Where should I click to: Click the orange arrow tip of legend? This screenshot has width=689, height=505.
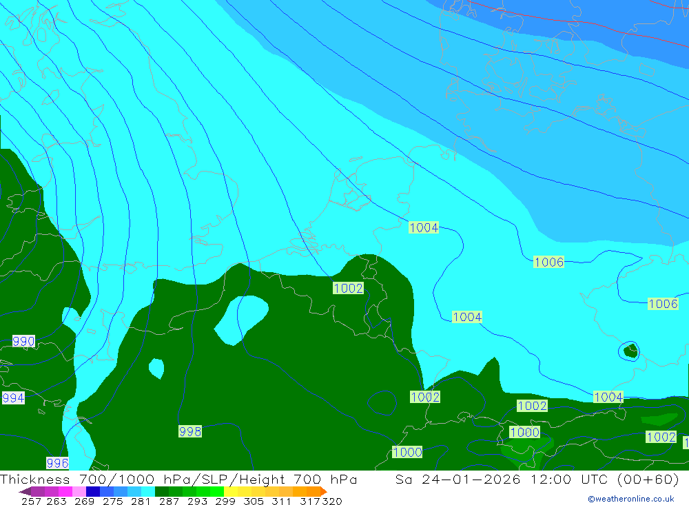click(x=324, y=491)
